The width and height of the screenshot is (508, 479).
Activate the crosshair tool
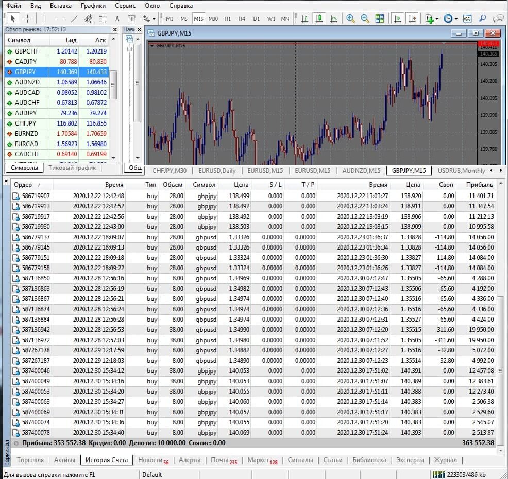pos(27,19)
